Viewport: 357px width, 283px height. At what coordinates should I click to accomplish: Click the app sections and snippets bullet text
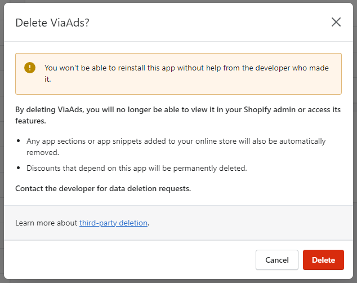coord(176,147)
